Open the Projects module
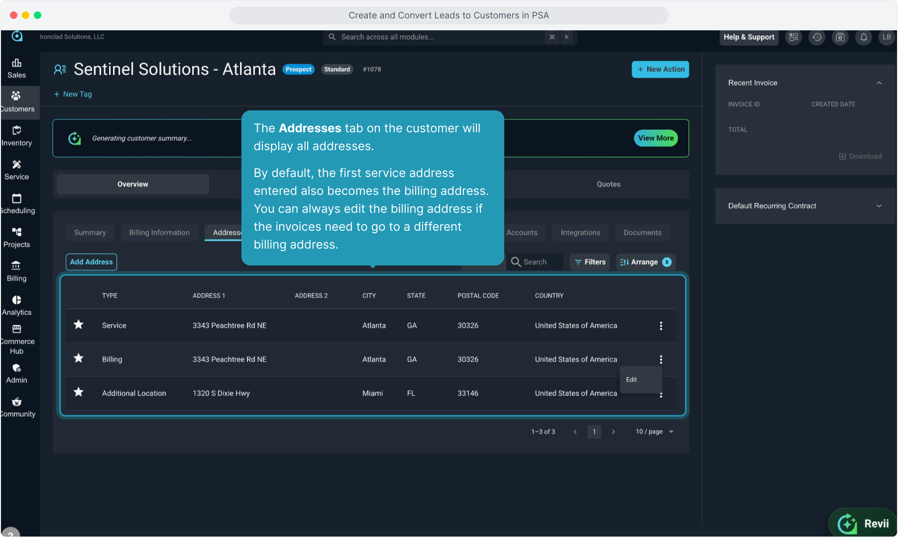This screenshot has width=898, height=537. point(16,238)
